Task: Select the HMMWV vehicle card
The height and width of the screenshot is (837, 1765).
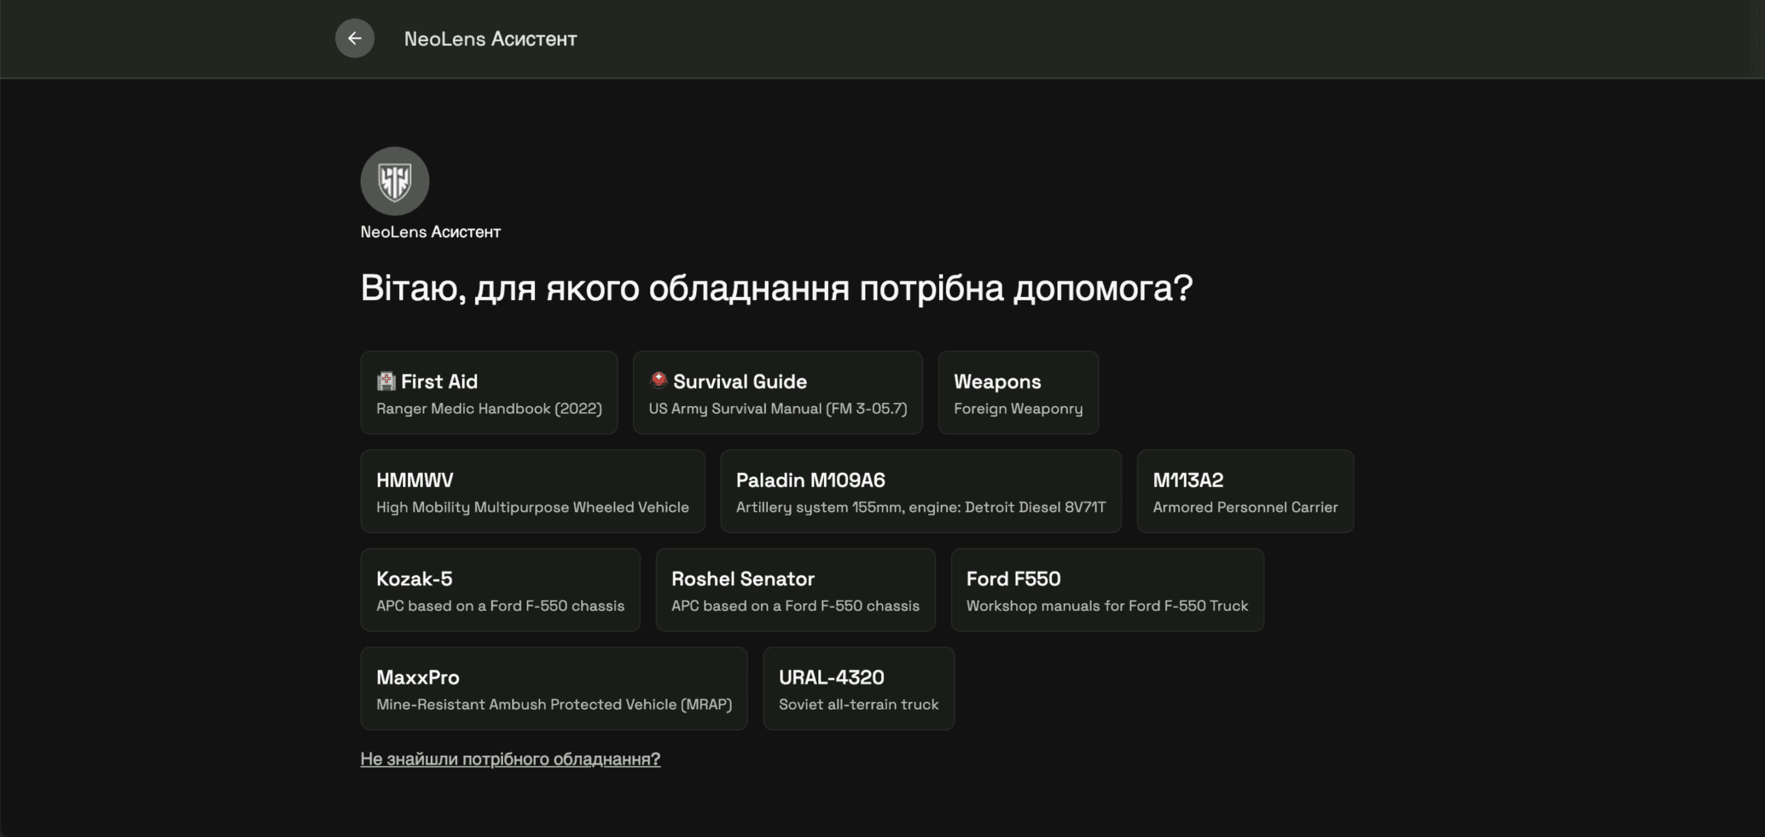Action: pyautogui.click(x=532, y=490)
